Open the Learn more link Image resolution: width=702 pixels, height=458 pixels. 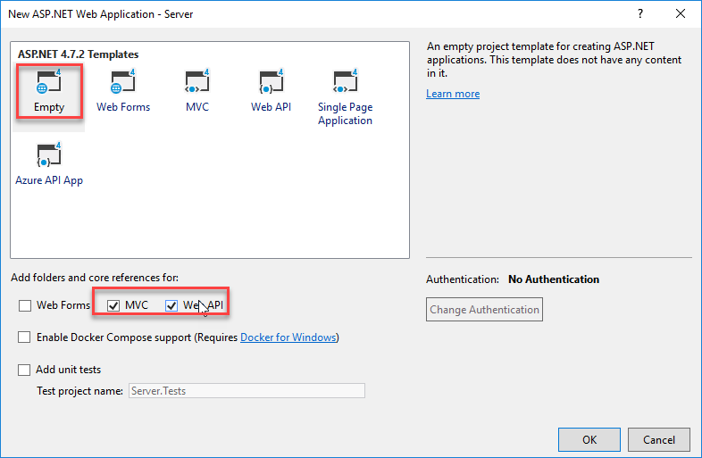(x=453, y=94)
